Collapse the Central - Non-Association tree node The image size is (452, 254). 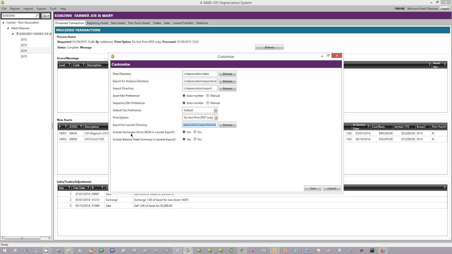3,23
